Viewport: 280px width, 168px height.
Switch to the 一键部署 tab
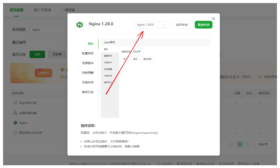point(68,10)
